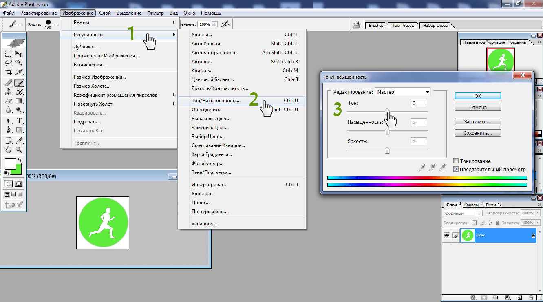Click the Фон layer thumbnail

point(468,236)
